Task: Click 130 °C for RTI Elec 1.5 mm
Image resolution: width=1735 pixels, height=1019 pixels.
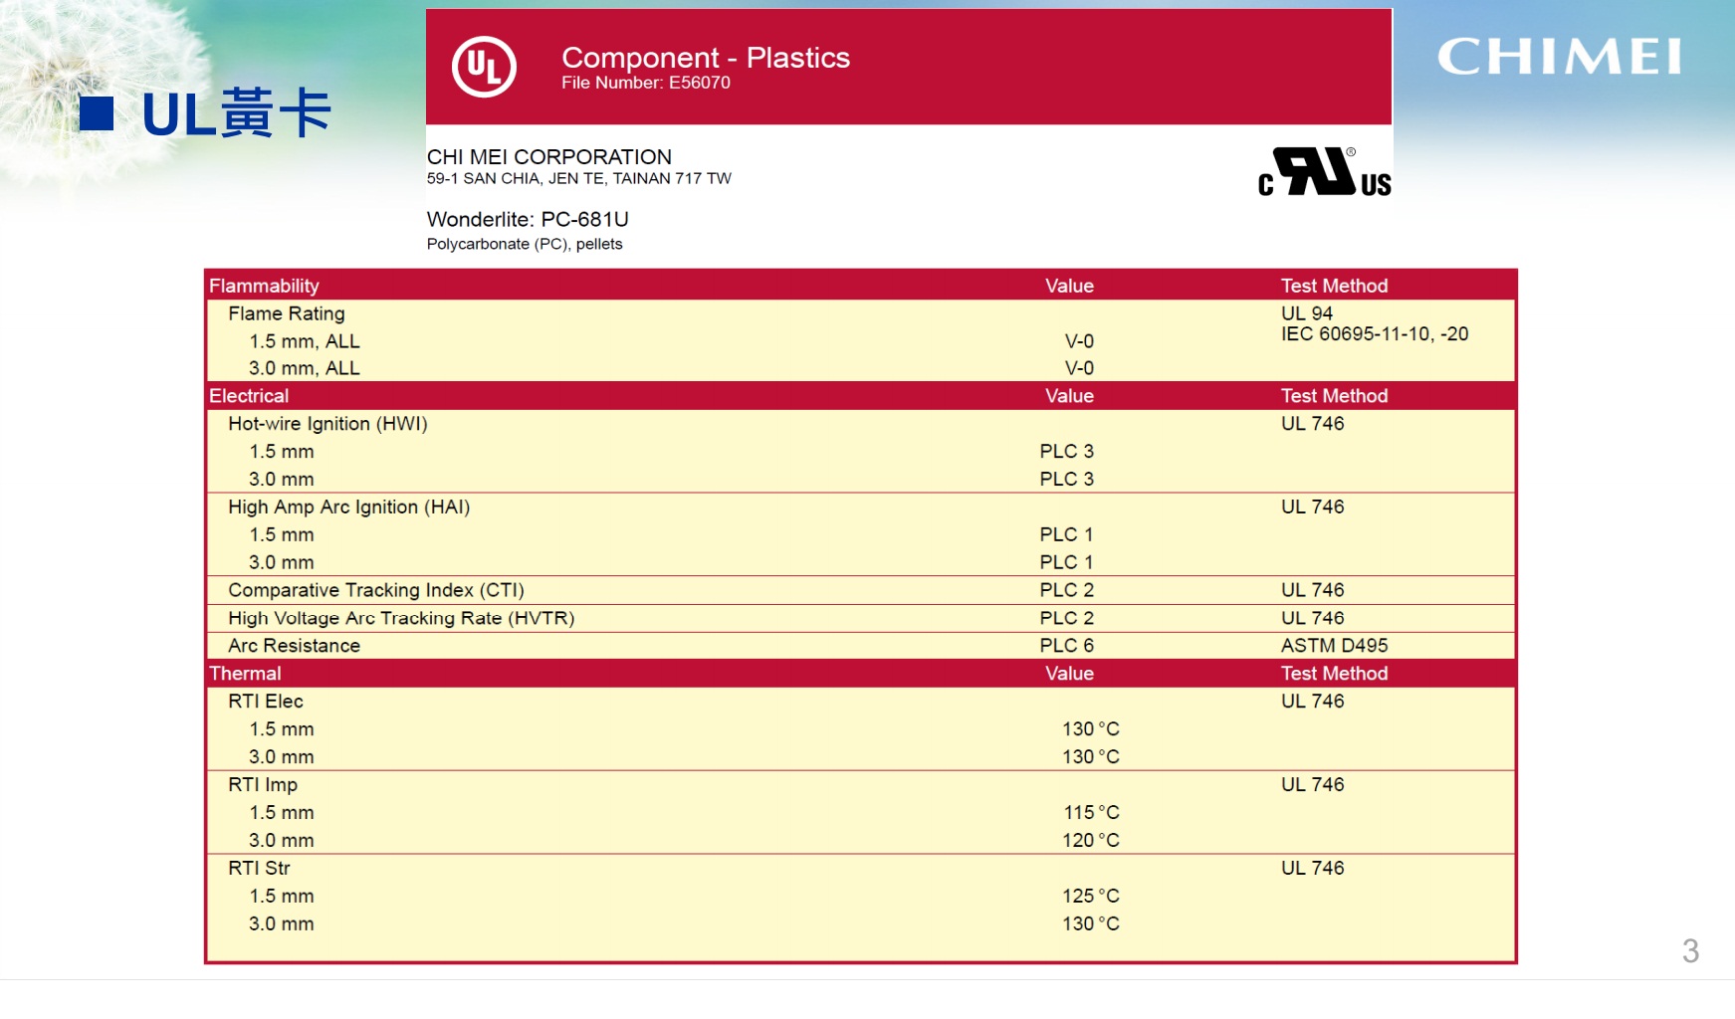Action: click(x=1091, y=729)
